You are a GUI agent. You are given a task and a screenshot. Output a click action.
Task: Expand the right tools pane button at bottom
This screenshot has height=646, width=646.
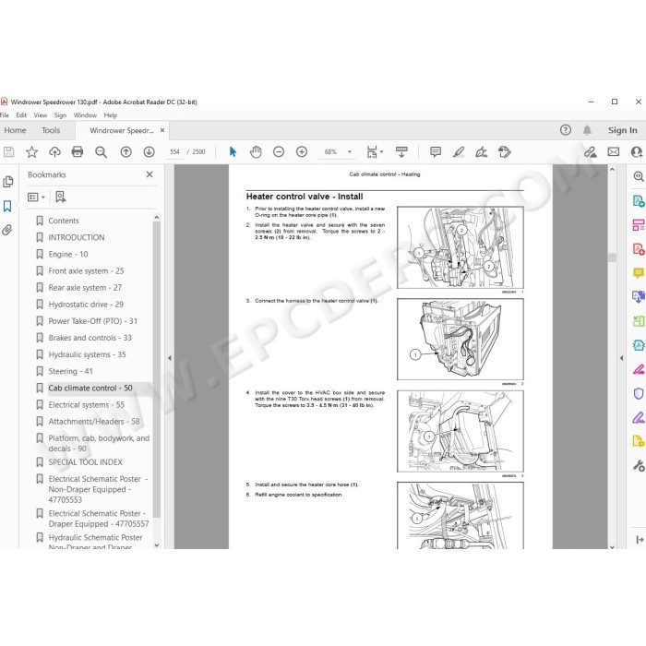(x=640, y=539)
